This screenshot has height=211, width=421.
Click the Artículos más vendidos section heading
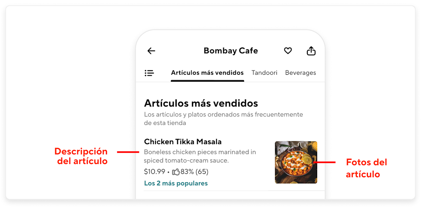tap(201, 103)
